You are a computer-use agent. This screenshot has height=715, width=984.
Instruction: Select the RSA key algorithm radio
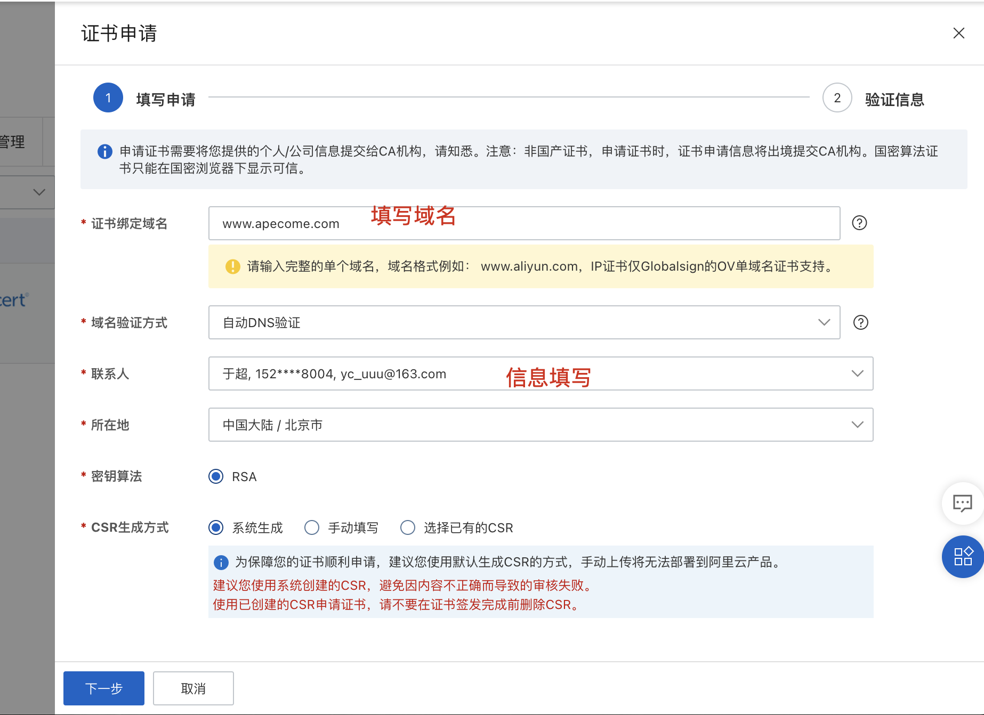click(216, 476)
